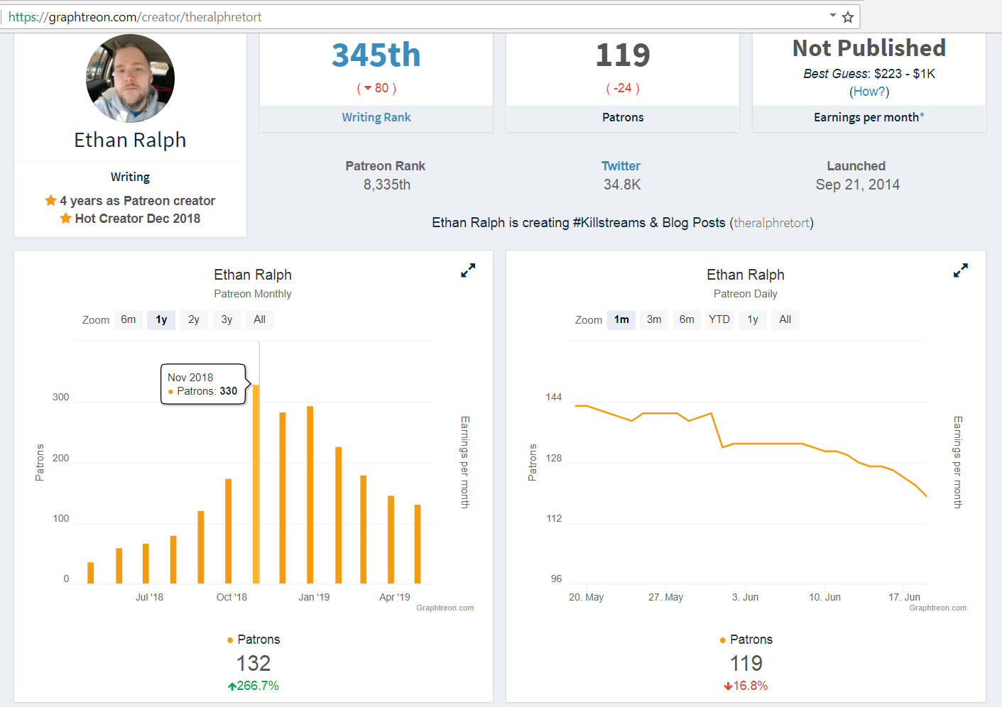This screenshot has height=707, width=1002.
Task: Set daily chart zoom to YTD
Action: pos(719,319)
